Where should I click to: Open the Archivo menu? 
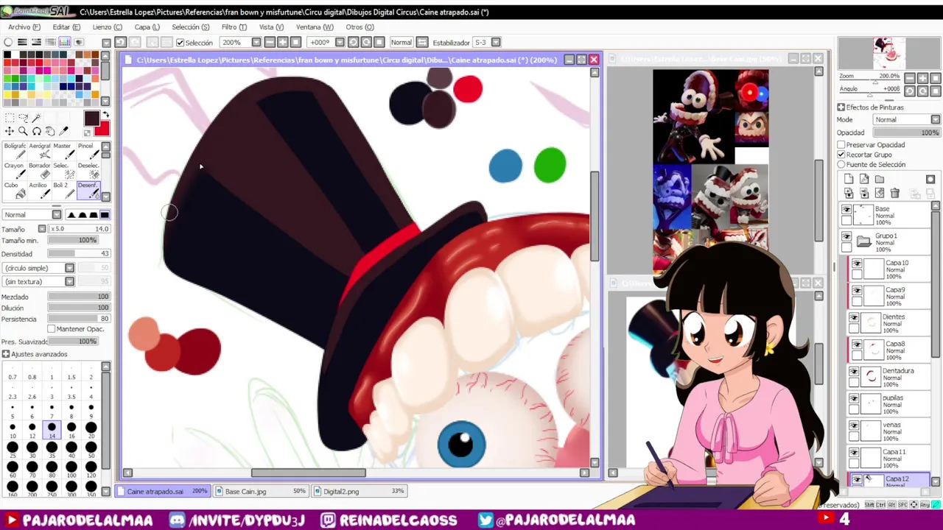pyautogui.click(x=24, y=27)
